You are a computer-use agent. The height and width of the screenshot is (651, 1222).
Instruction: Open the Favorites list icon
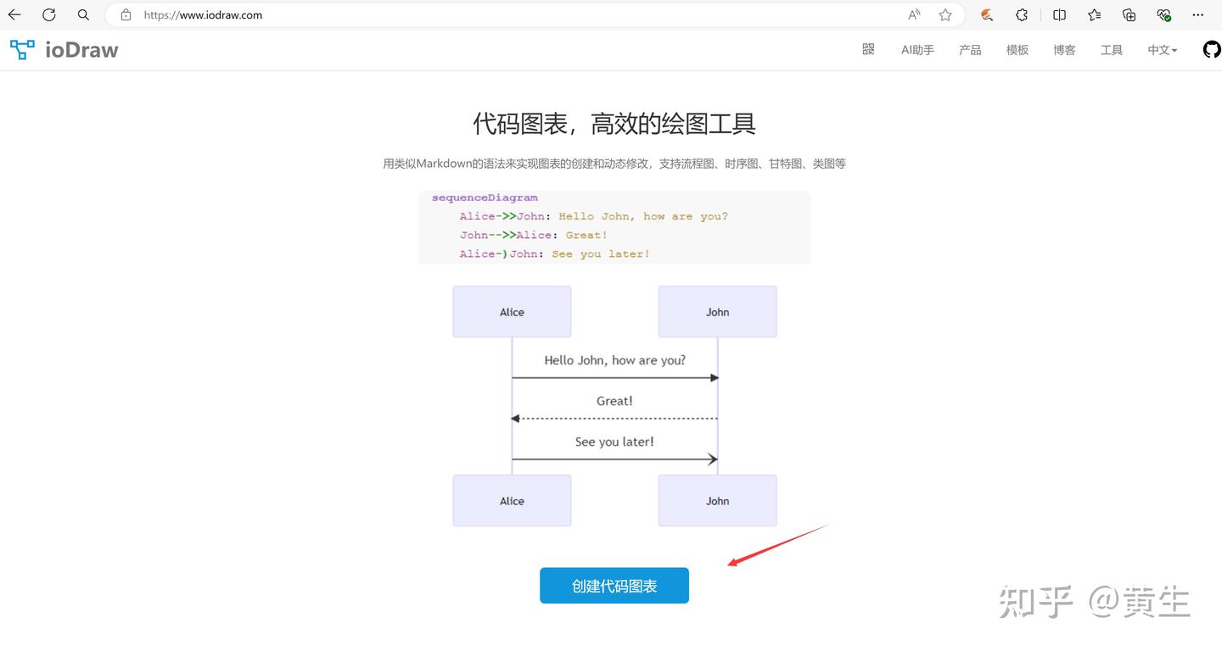[1093, 14]
